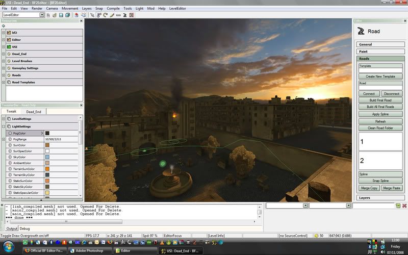This screenshot has height=255, width=408.
Task: Click the LightSettings section icon
Action: [x=9, y=126]
